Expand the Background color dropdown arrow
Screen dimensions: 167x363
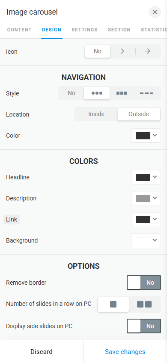coord(155,240)
